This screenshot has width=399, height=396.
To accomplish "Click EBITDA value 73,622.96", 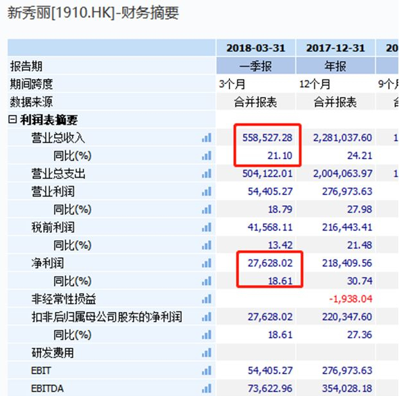I will (x=270, y=388).
